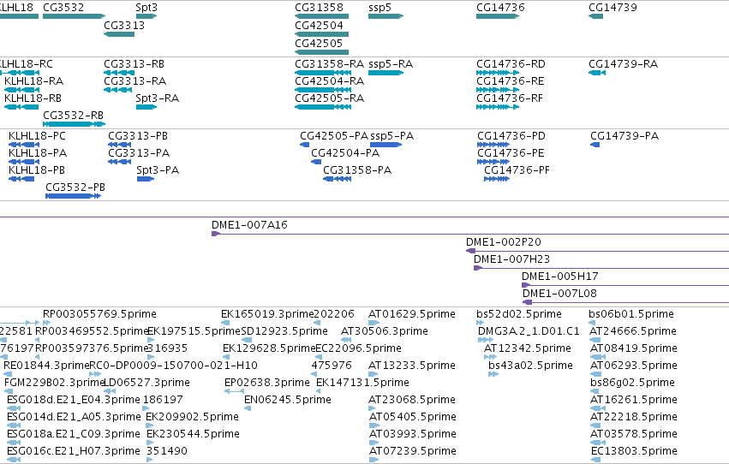This screenshot has height=464, width=729.
Task: Select protein CG3532-PB glyph
Action: 74,196
